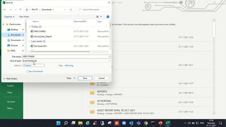226x127 pixels.
Task: Open recent locations dropdown beside navigation arrows
Action: [16, 10]
